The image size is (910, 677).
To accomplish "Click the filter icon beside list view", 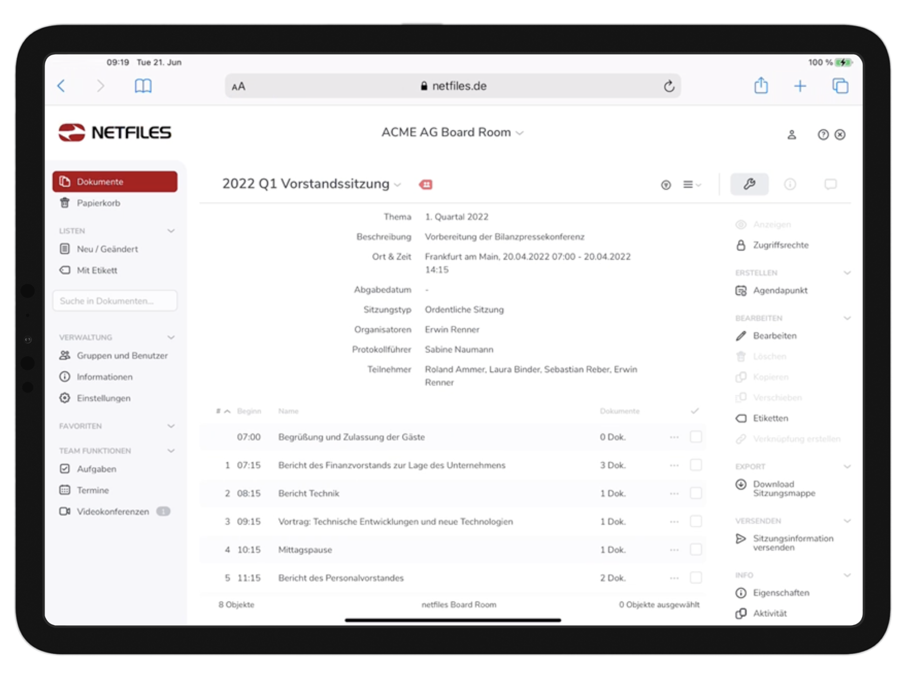I will point(666,185).
